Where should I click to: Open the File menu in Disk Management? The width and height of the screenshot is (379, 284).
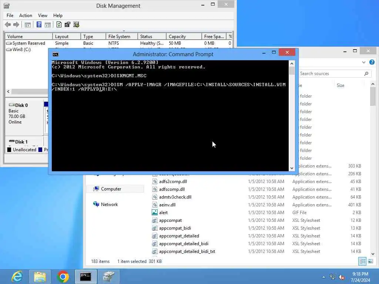click(10, 16)
